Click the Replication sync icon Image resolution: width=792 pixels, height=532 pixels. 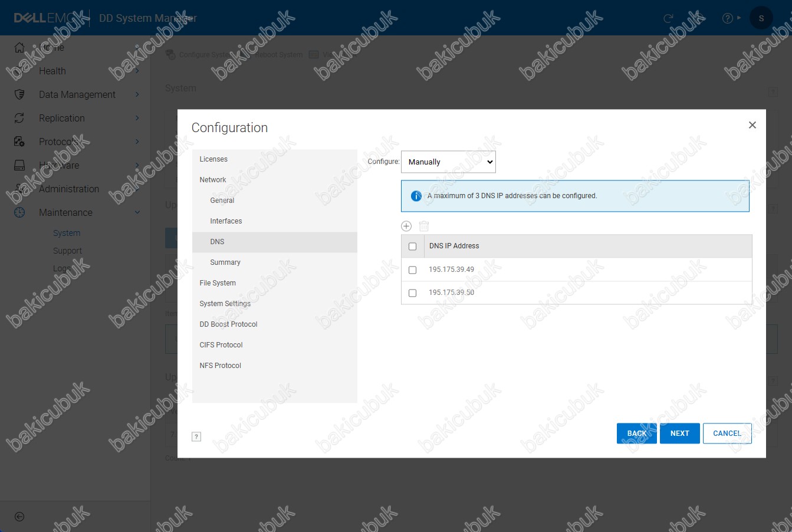(x=19, y=118)
